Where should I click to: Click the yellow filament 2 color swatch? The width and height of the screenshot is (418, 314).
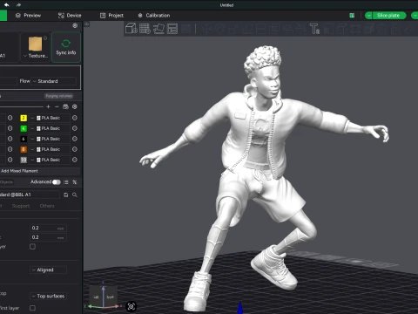click(x=24, y=118)
